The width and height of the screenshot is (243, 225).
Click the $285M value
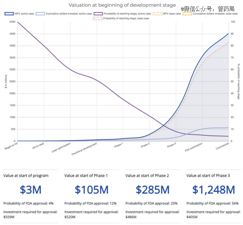point(153,190)
